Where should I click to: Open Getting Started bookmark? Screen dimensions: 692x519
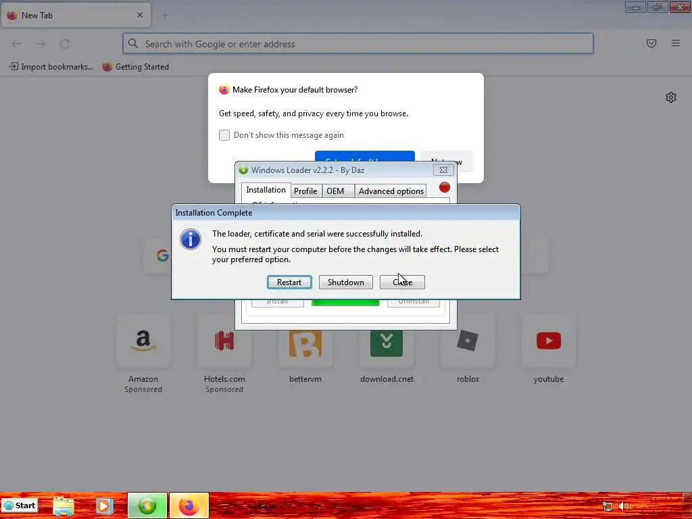(135, 67)
